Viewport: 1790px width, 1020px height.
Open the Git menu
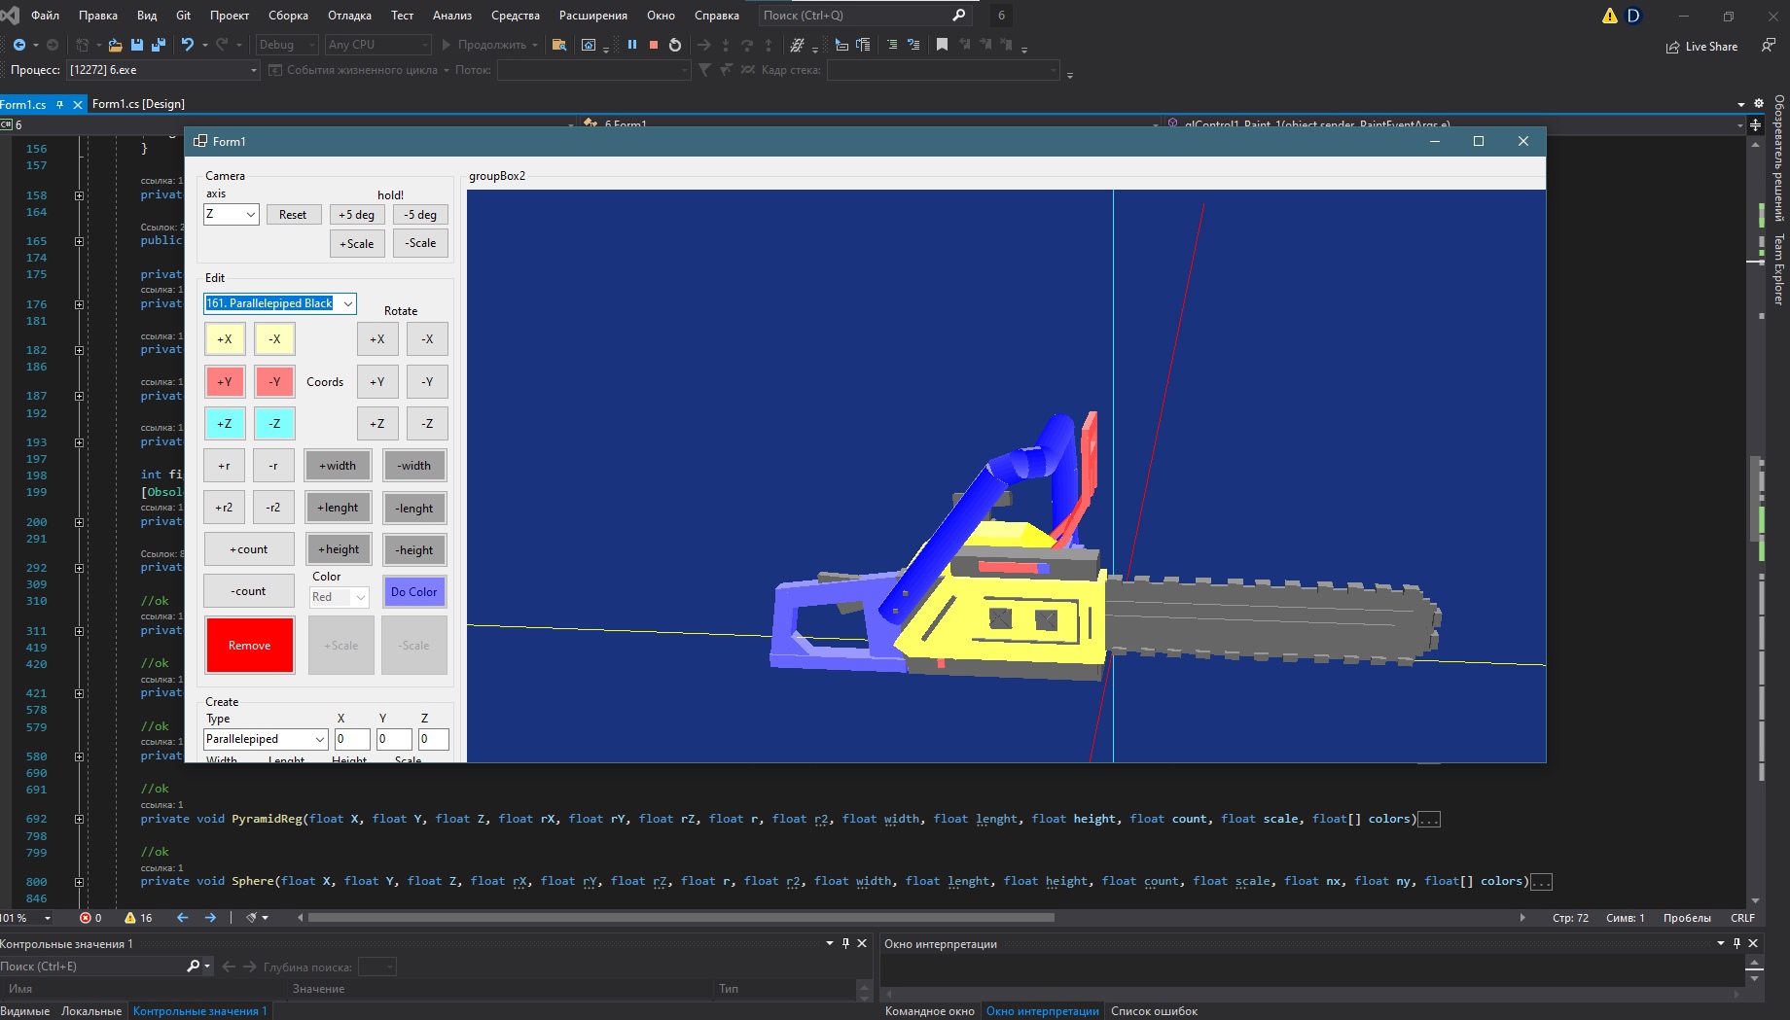pyautogui.click(x=184, y=16)
